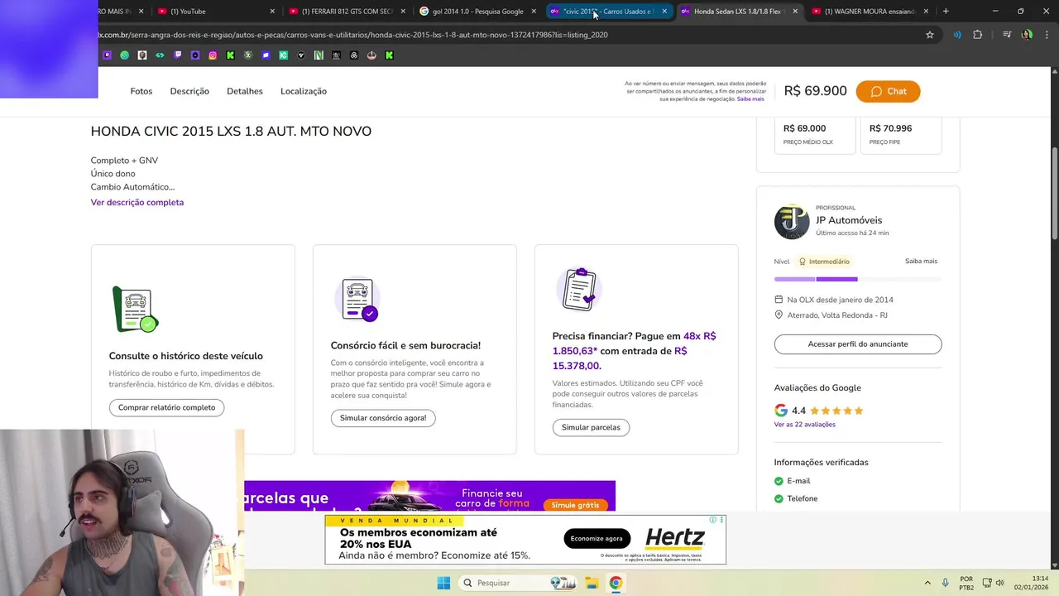1059x596 pixels.
Task: Bookmark this page with the star icon
Action: point(930,35)
